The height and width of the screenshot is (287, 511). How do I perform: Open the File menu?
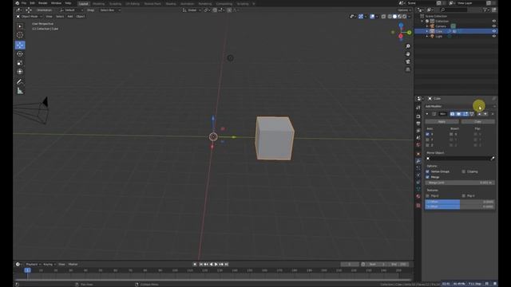pos(24,3)
